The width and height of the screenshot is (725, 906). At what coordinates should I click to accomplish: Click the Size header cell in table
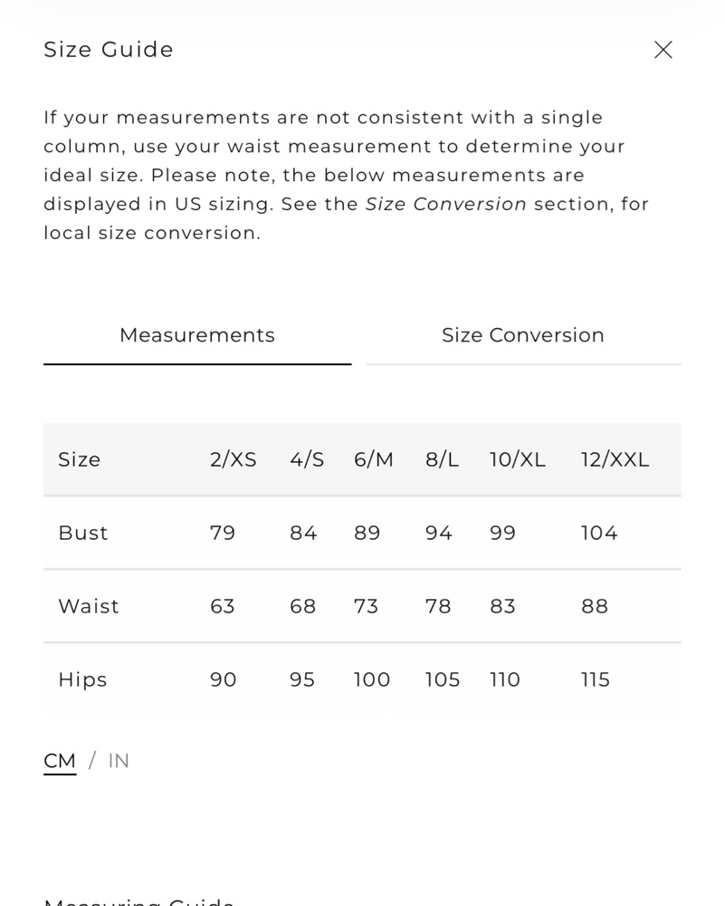click(80, 460)
